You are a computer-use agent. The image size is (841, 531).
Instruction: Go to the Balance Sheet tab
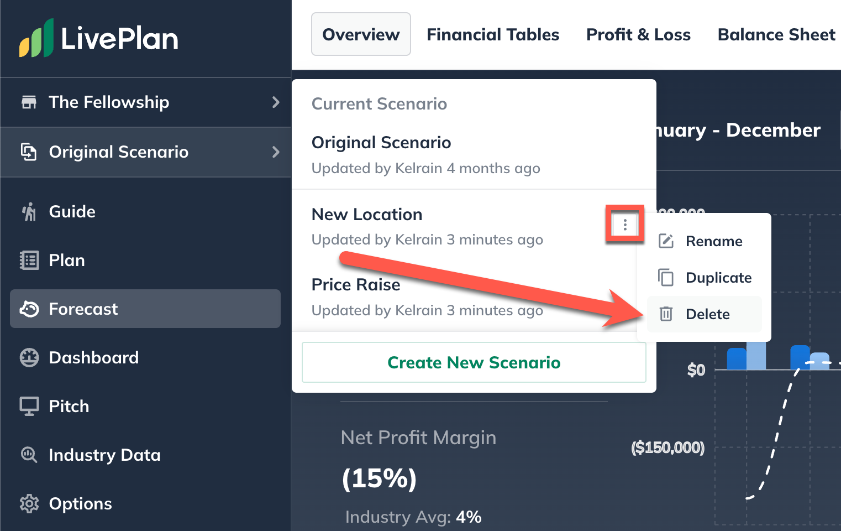click(776, 35)
